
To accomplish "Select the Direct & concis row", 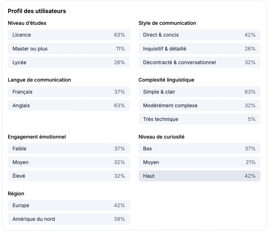I will 199,35.
